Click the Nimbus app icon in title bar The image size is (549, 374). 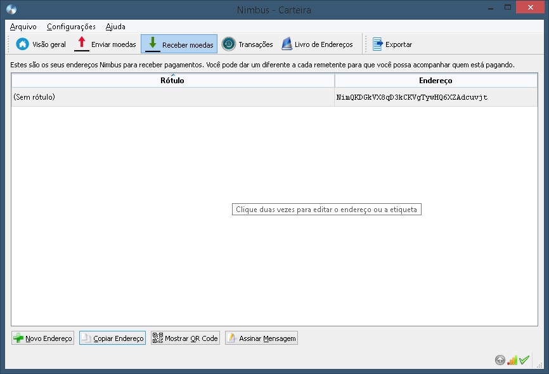[11, 10]
